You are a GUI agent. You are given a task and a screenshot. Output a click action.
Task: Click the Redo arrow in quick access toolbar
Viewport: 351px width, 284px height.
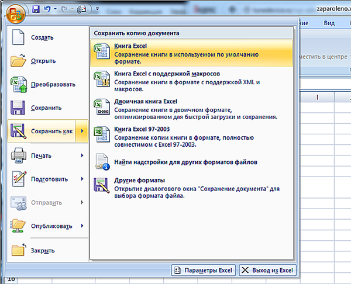pos(64,9)
